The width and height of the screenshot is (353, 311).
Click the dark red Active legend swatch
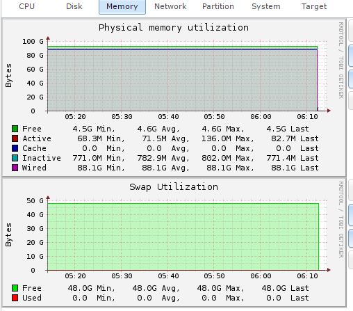tap(15, 138)
